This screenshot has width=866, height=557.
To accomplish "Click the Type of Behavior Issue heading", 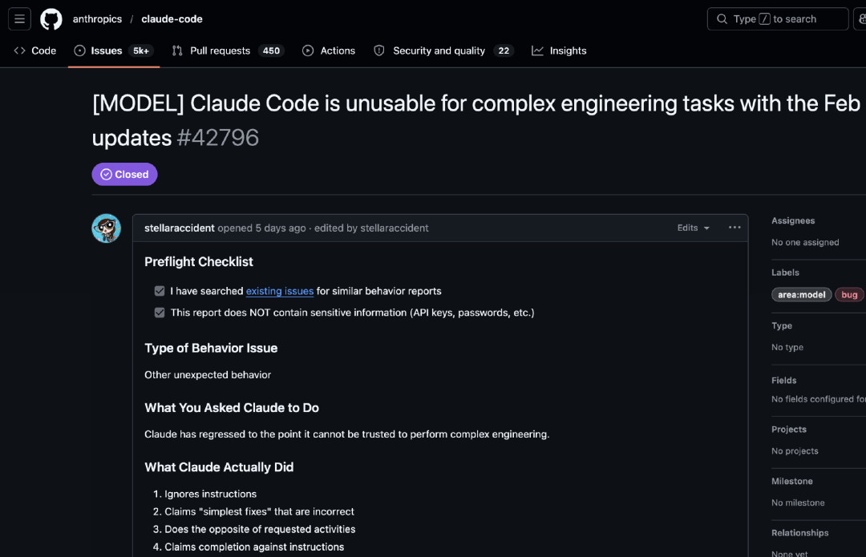I will [211, 349].
